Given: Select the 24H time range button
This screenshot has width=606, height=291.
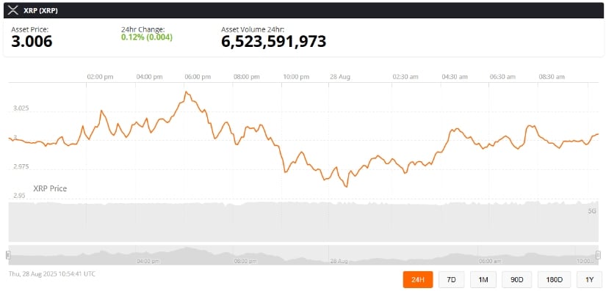Looking at the screenshot, I should (418, 279).
